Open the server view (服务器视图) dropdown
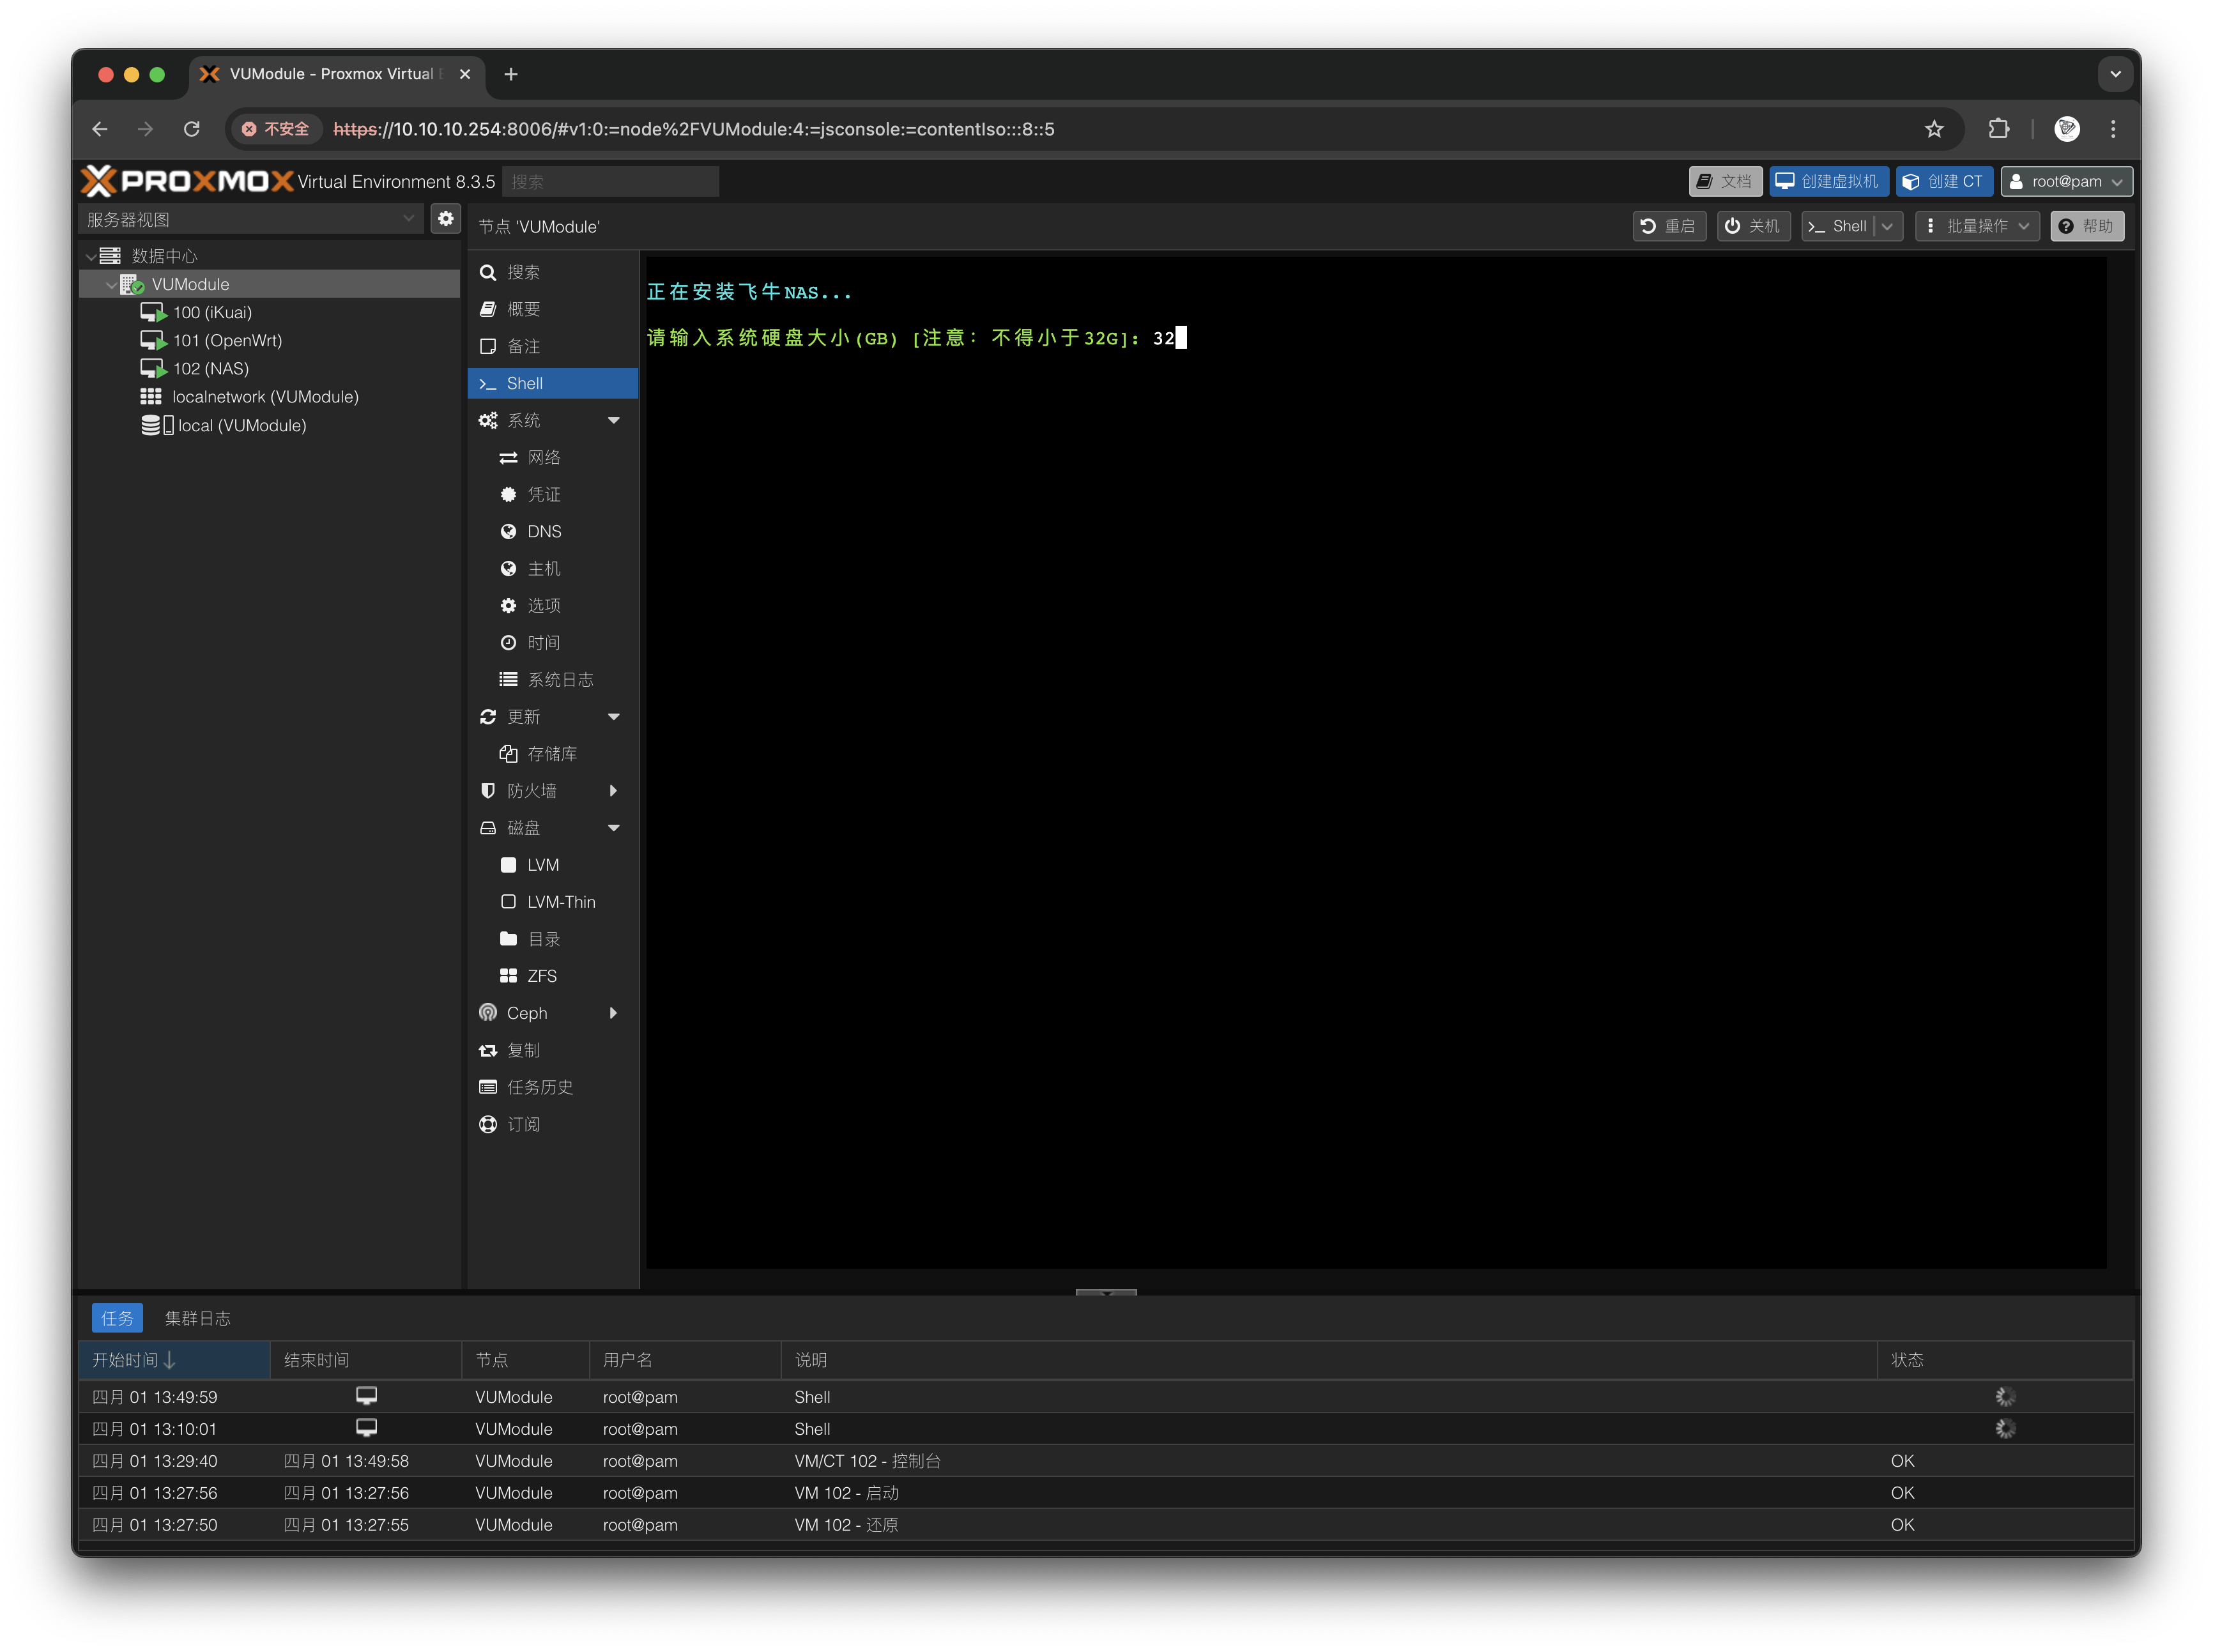This screenshot has width=2213, height=1652. [x=250, y=219]
